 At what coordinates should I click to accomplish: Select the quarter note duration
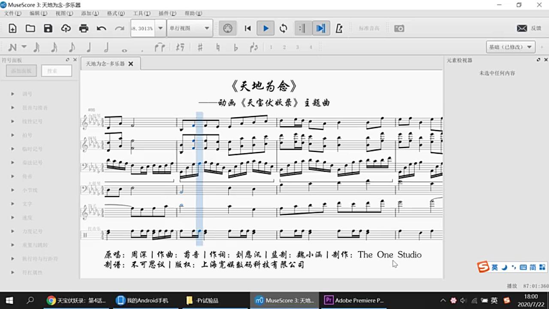click(x=89, y=47)
